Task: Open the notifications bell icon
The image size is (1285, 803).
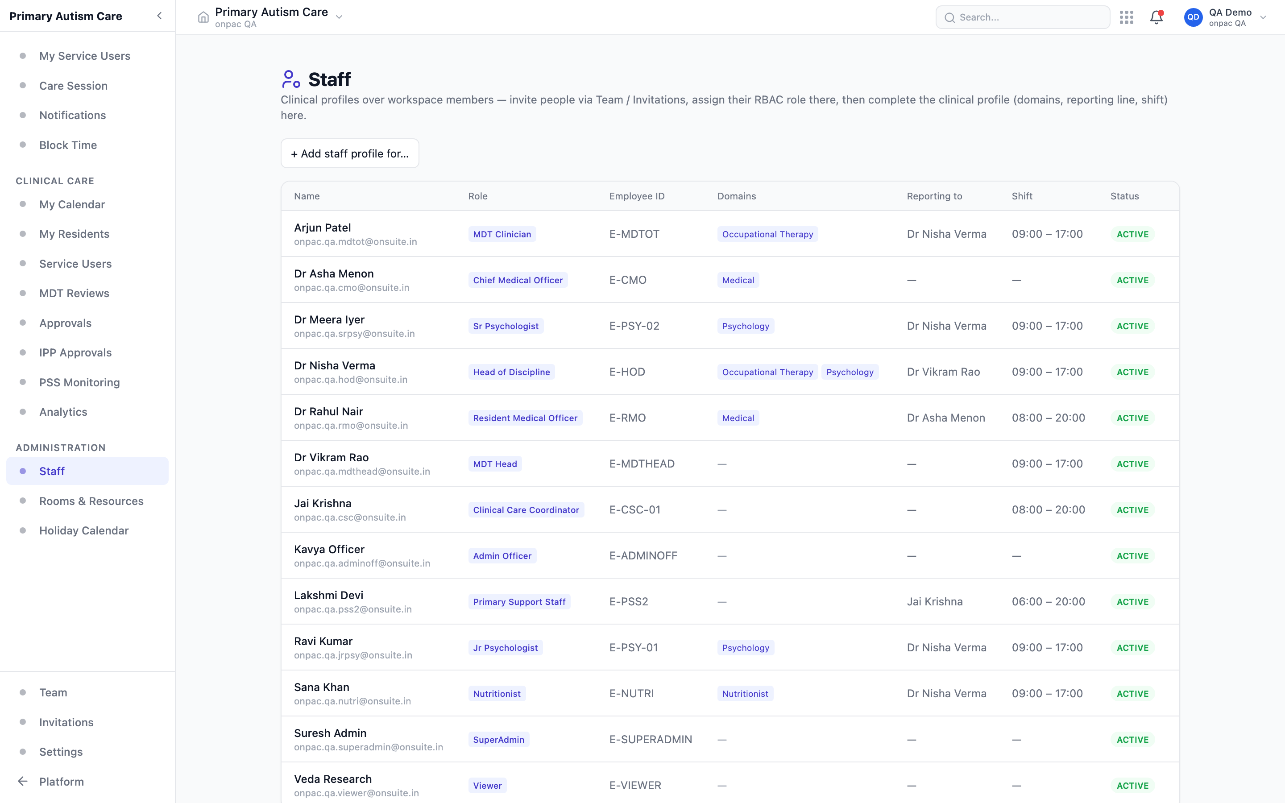Action: [1156, 17]
